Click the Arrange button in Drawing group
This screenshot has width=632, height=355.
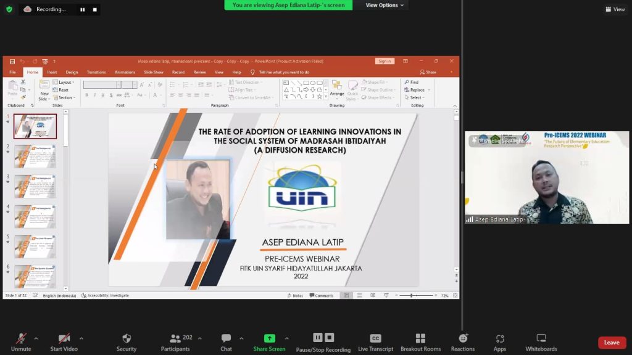point(337,89)
